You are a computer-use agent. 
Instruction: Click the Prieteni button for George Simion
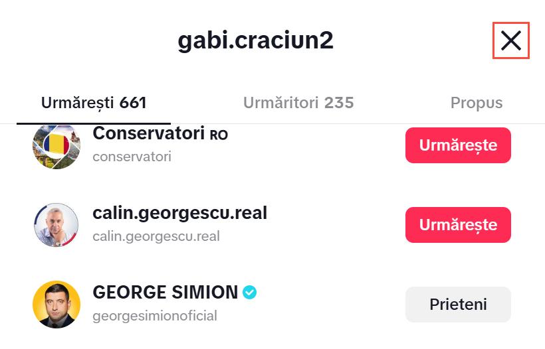pyautogui.click(x=458, y=305)
